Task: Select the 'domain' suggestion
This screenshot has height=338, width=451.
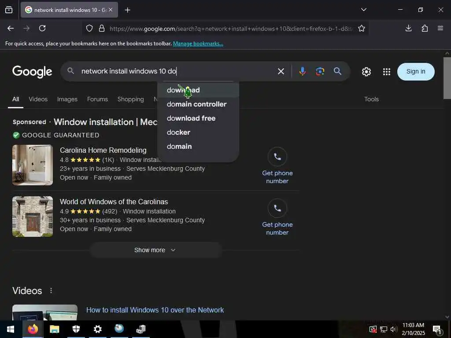Action: 198,146
